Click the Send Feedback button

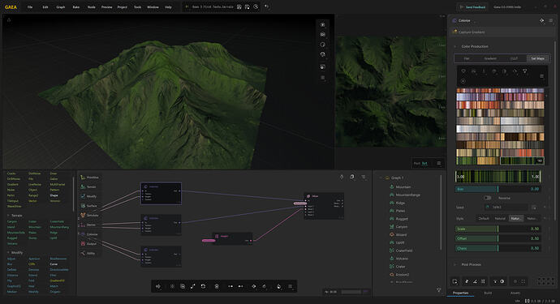472,7
